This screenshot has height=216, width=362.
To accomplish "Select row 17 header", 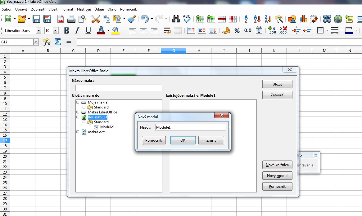I will coord(5,141).
